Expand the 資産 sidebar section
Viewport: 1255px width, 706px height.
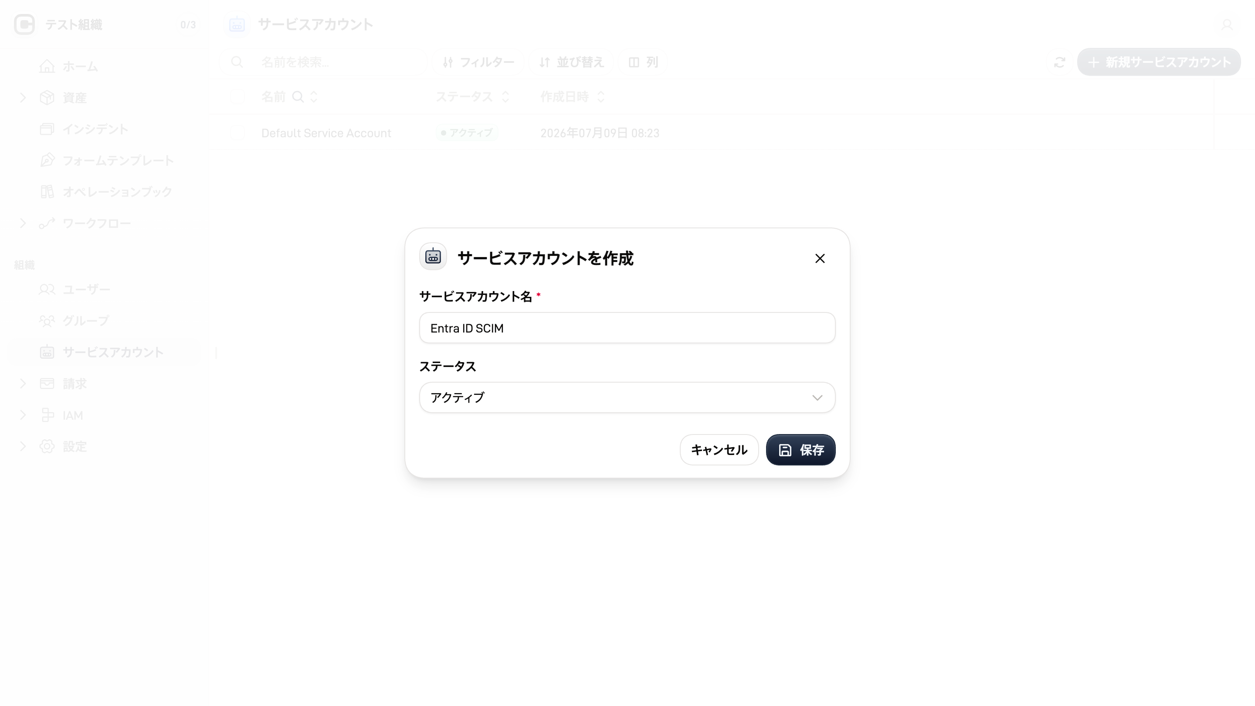pos(22,98)
